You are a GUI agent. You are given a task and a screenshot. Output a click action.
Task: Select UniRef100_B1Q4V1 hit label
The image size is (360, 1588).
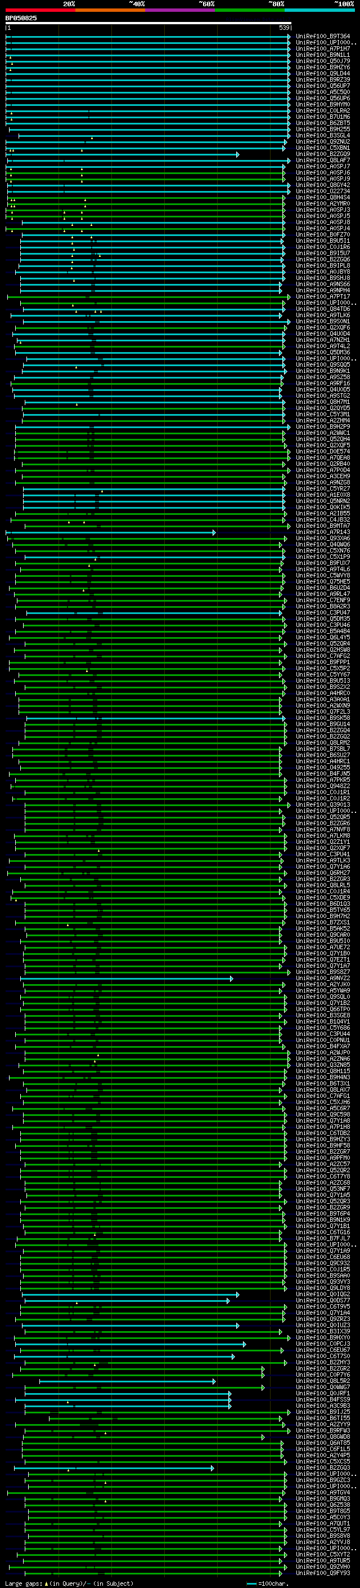(x=323, y=1021)
